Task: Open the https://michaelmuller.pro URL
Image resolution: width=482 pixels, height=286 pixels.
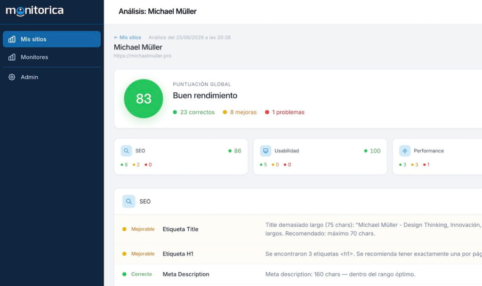Action: 142,56
